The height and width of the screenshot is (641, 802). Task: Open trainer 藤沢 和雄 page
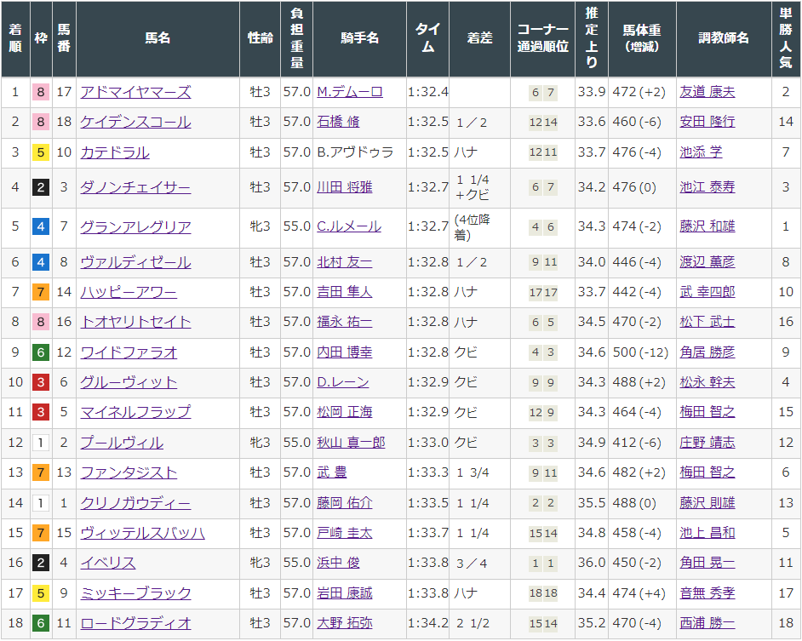coord(707,226)
